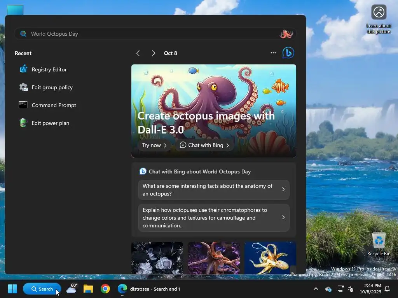Open the three-dot more options menu
The image size is (398, 298).
point(273,53)
